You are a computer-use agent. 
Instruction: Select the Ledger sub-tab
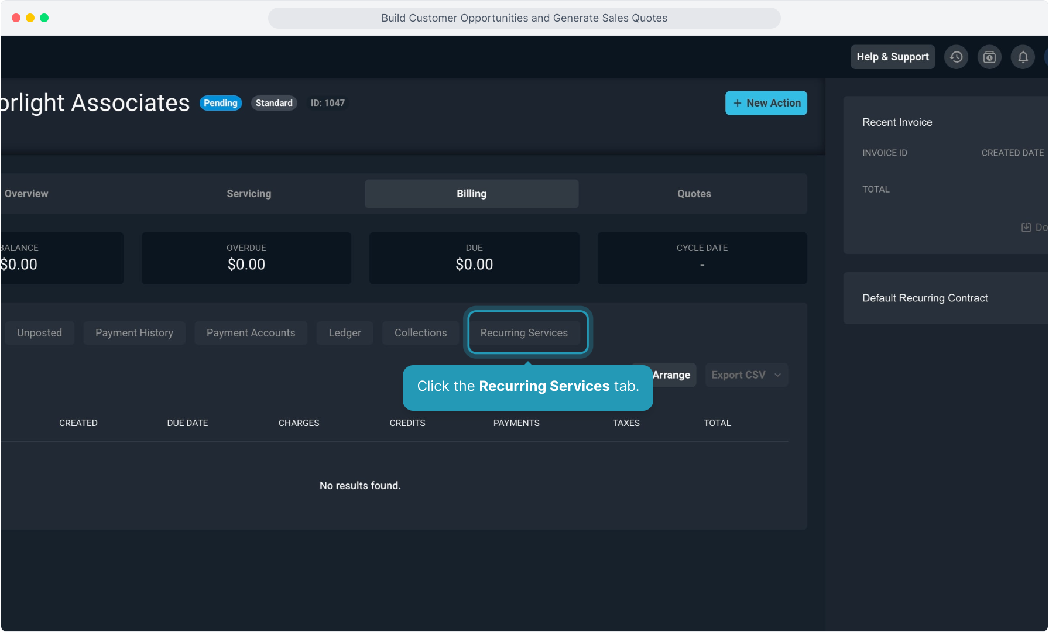[345, 333]
